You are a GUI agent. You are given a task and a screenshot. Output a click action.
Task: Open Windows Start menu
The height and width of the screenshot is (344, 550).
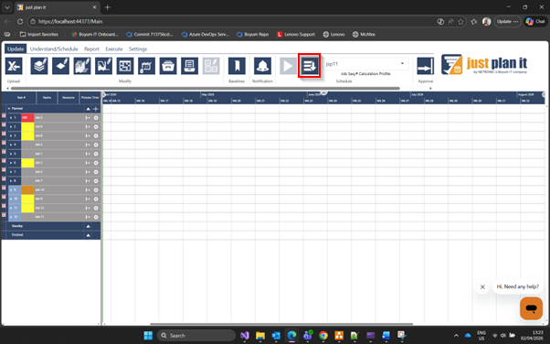tap(148, 336)
